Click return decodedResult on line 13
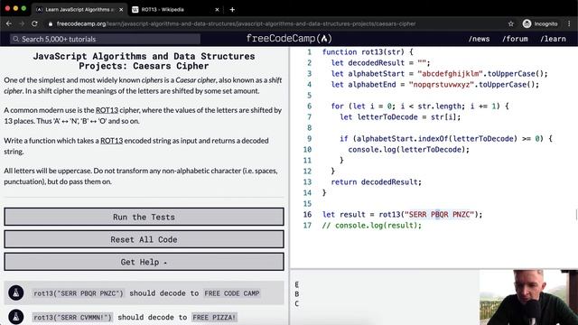Image resolution: width=578 pixels, height=325 pixels. (x=376, y=181)
